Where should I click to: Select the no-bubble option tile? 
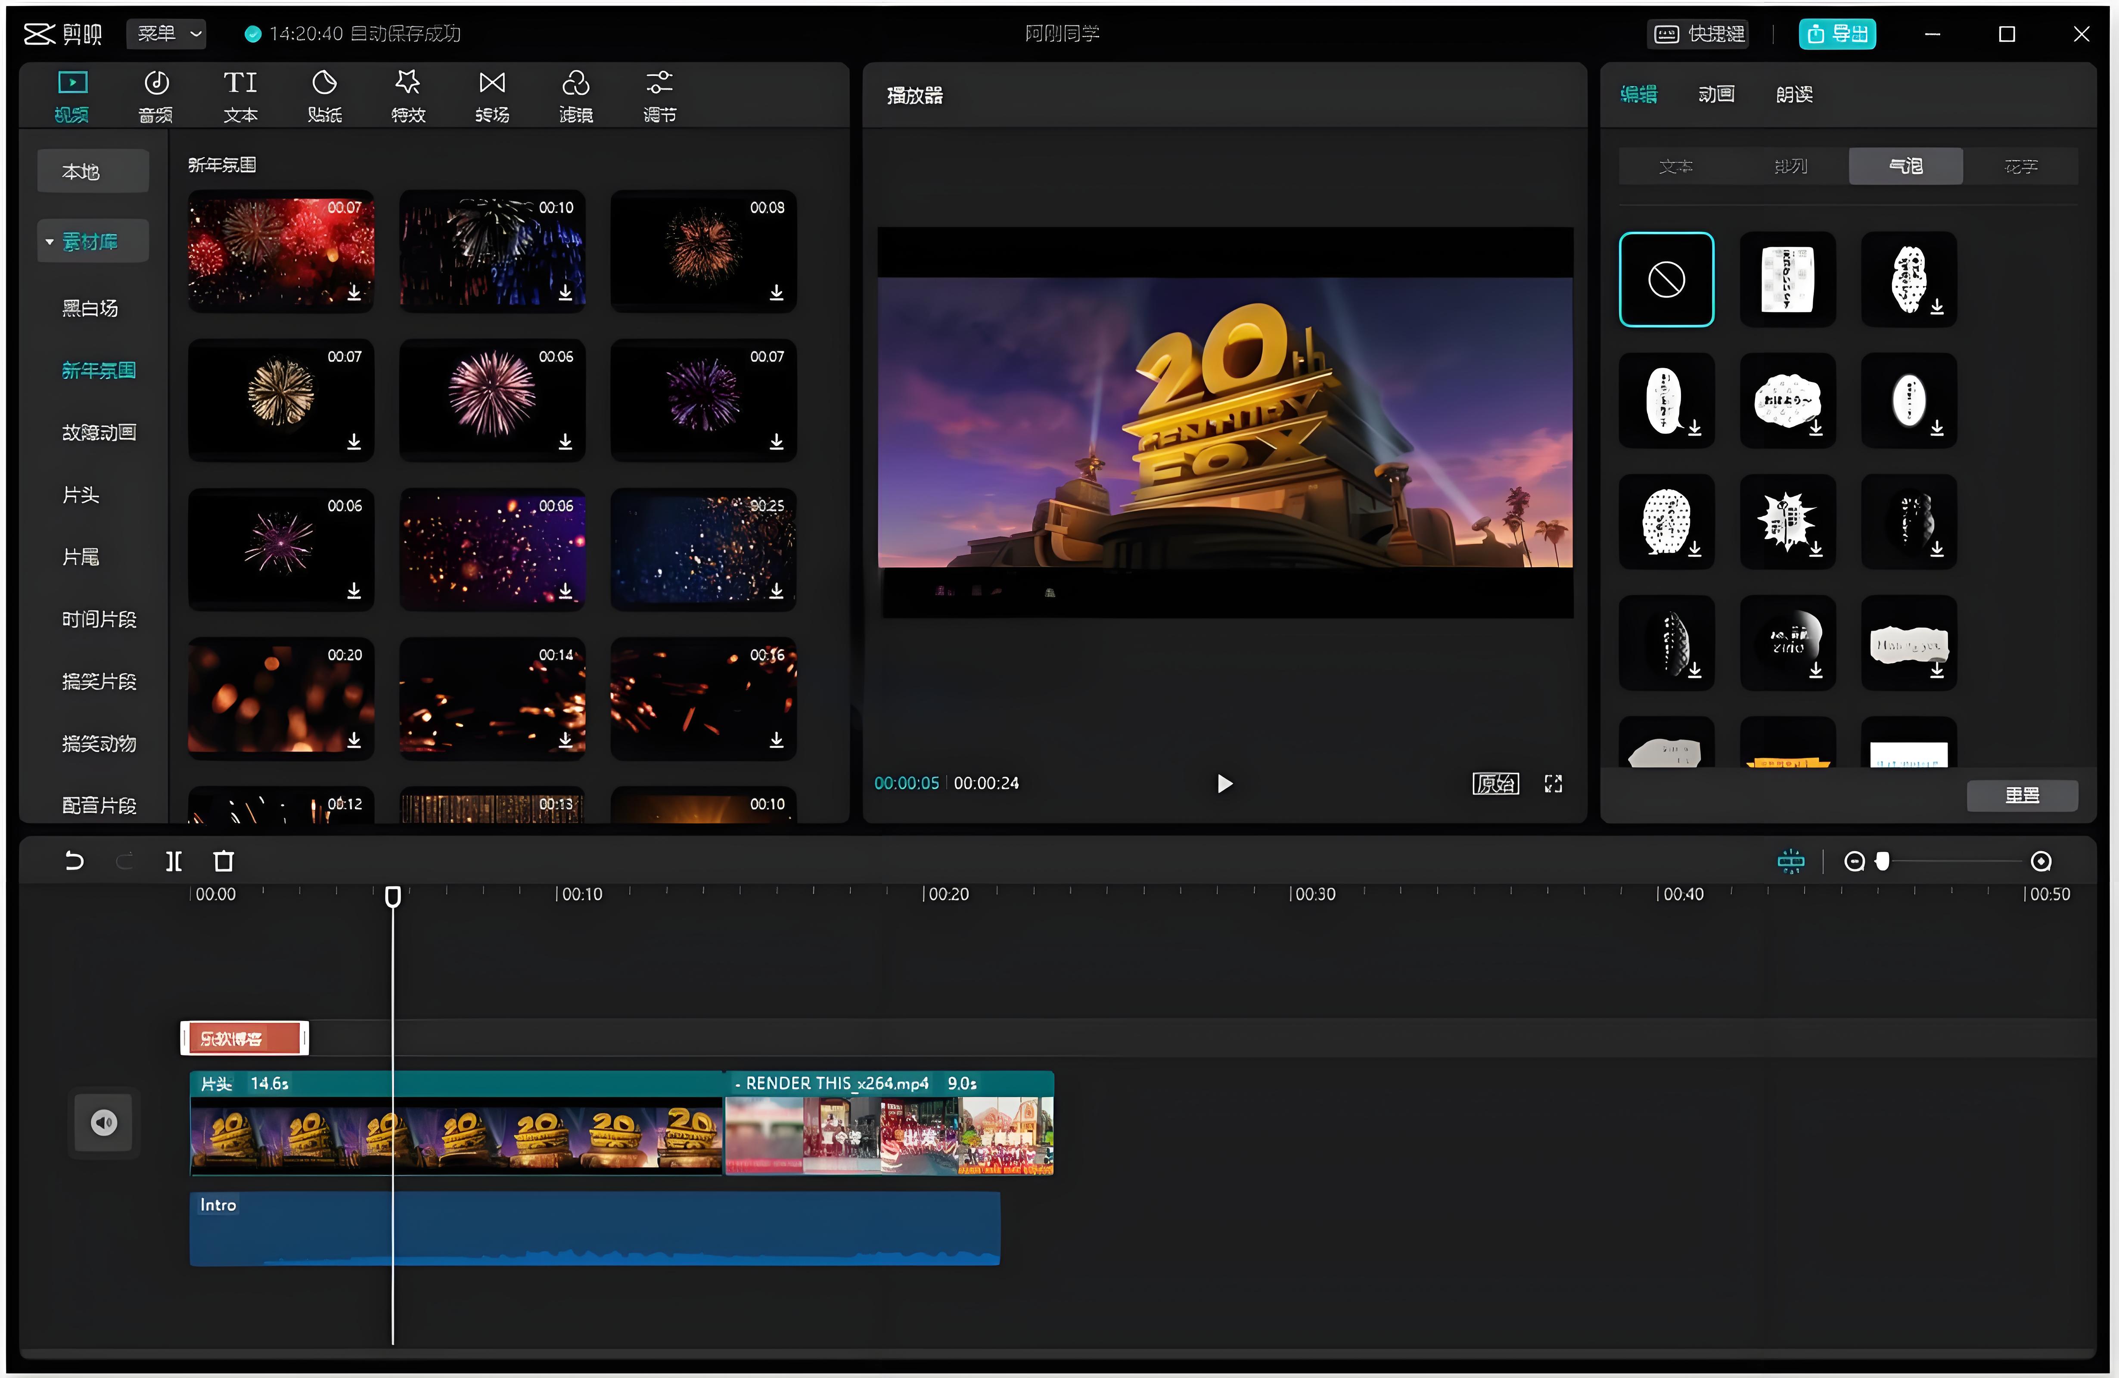click(x=1666, y=279)
